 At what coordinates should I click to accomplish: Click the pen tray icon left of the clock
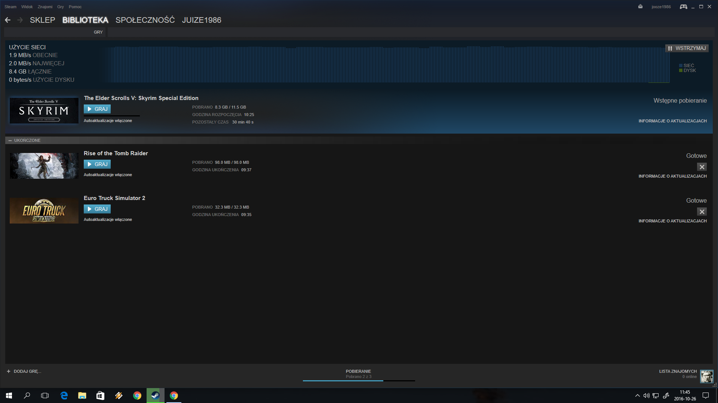(666, 396)
